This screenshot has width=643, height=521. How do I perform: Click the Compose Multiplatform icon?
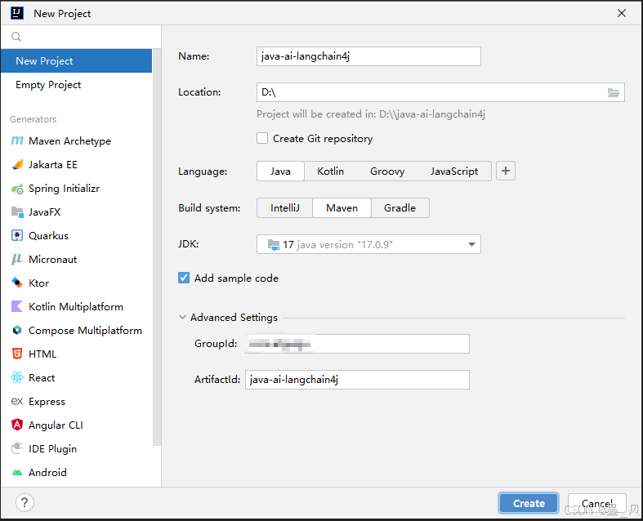click(17, 330)
